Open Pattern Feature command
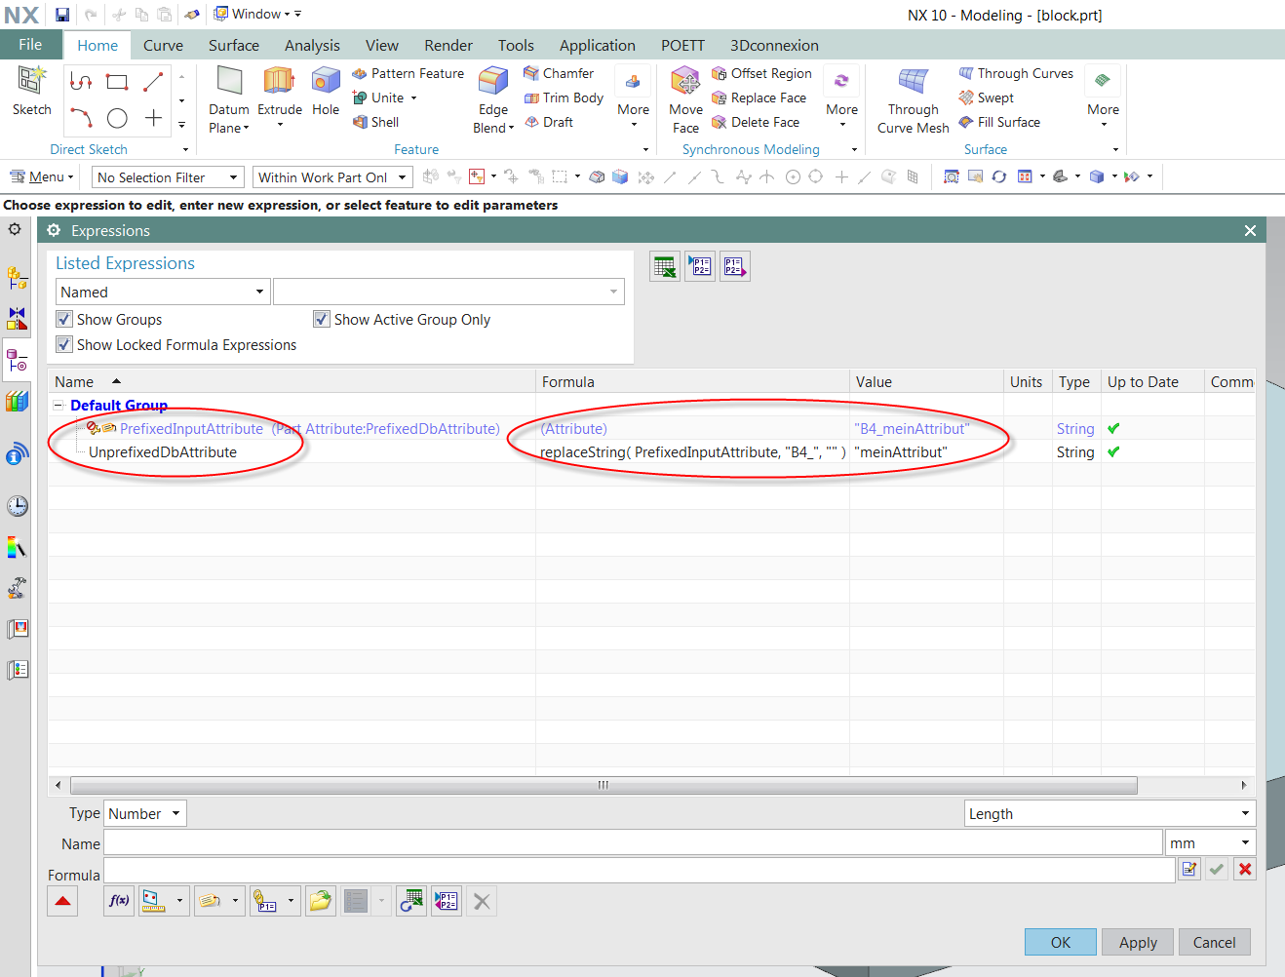 coord(408,73)
